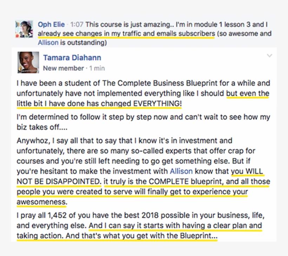
Task: Click the highlighted 'NOT BE DISAPPOINTED' text
Action: coord(59,181)
